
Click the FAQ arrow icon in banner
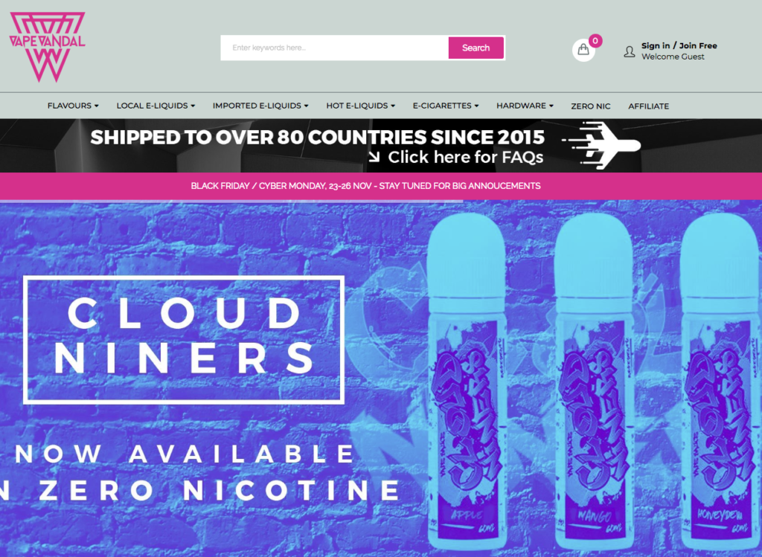click(x=374, y=157)
